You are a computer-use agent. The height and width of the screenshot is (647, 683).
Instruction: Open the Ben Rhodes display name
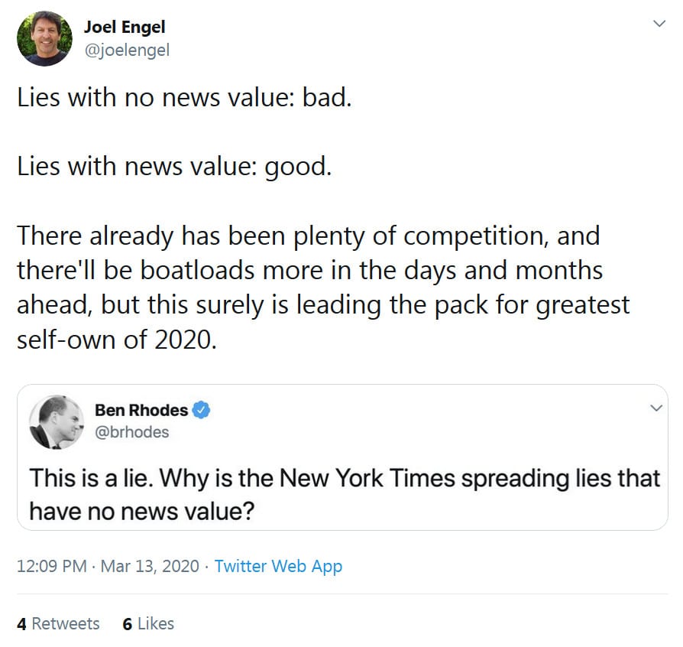coord(141,410)
